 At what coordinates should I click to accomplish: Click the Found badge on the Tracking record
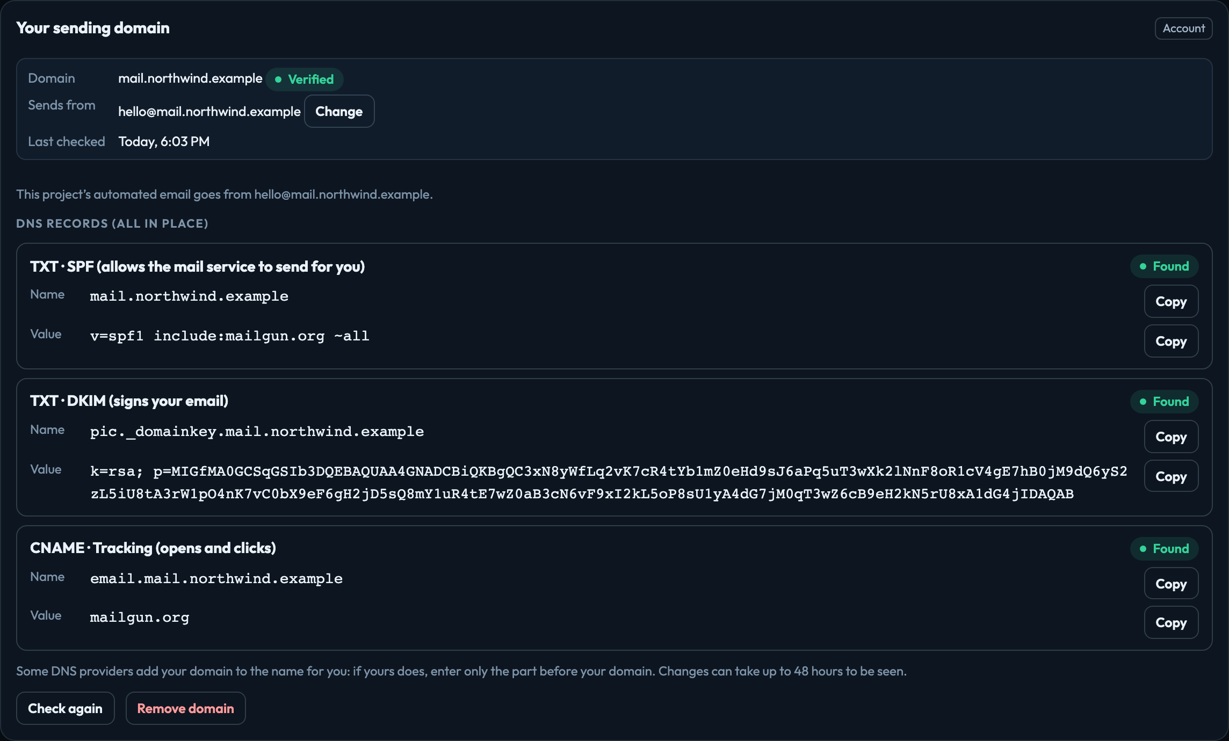pos(1165,549)
